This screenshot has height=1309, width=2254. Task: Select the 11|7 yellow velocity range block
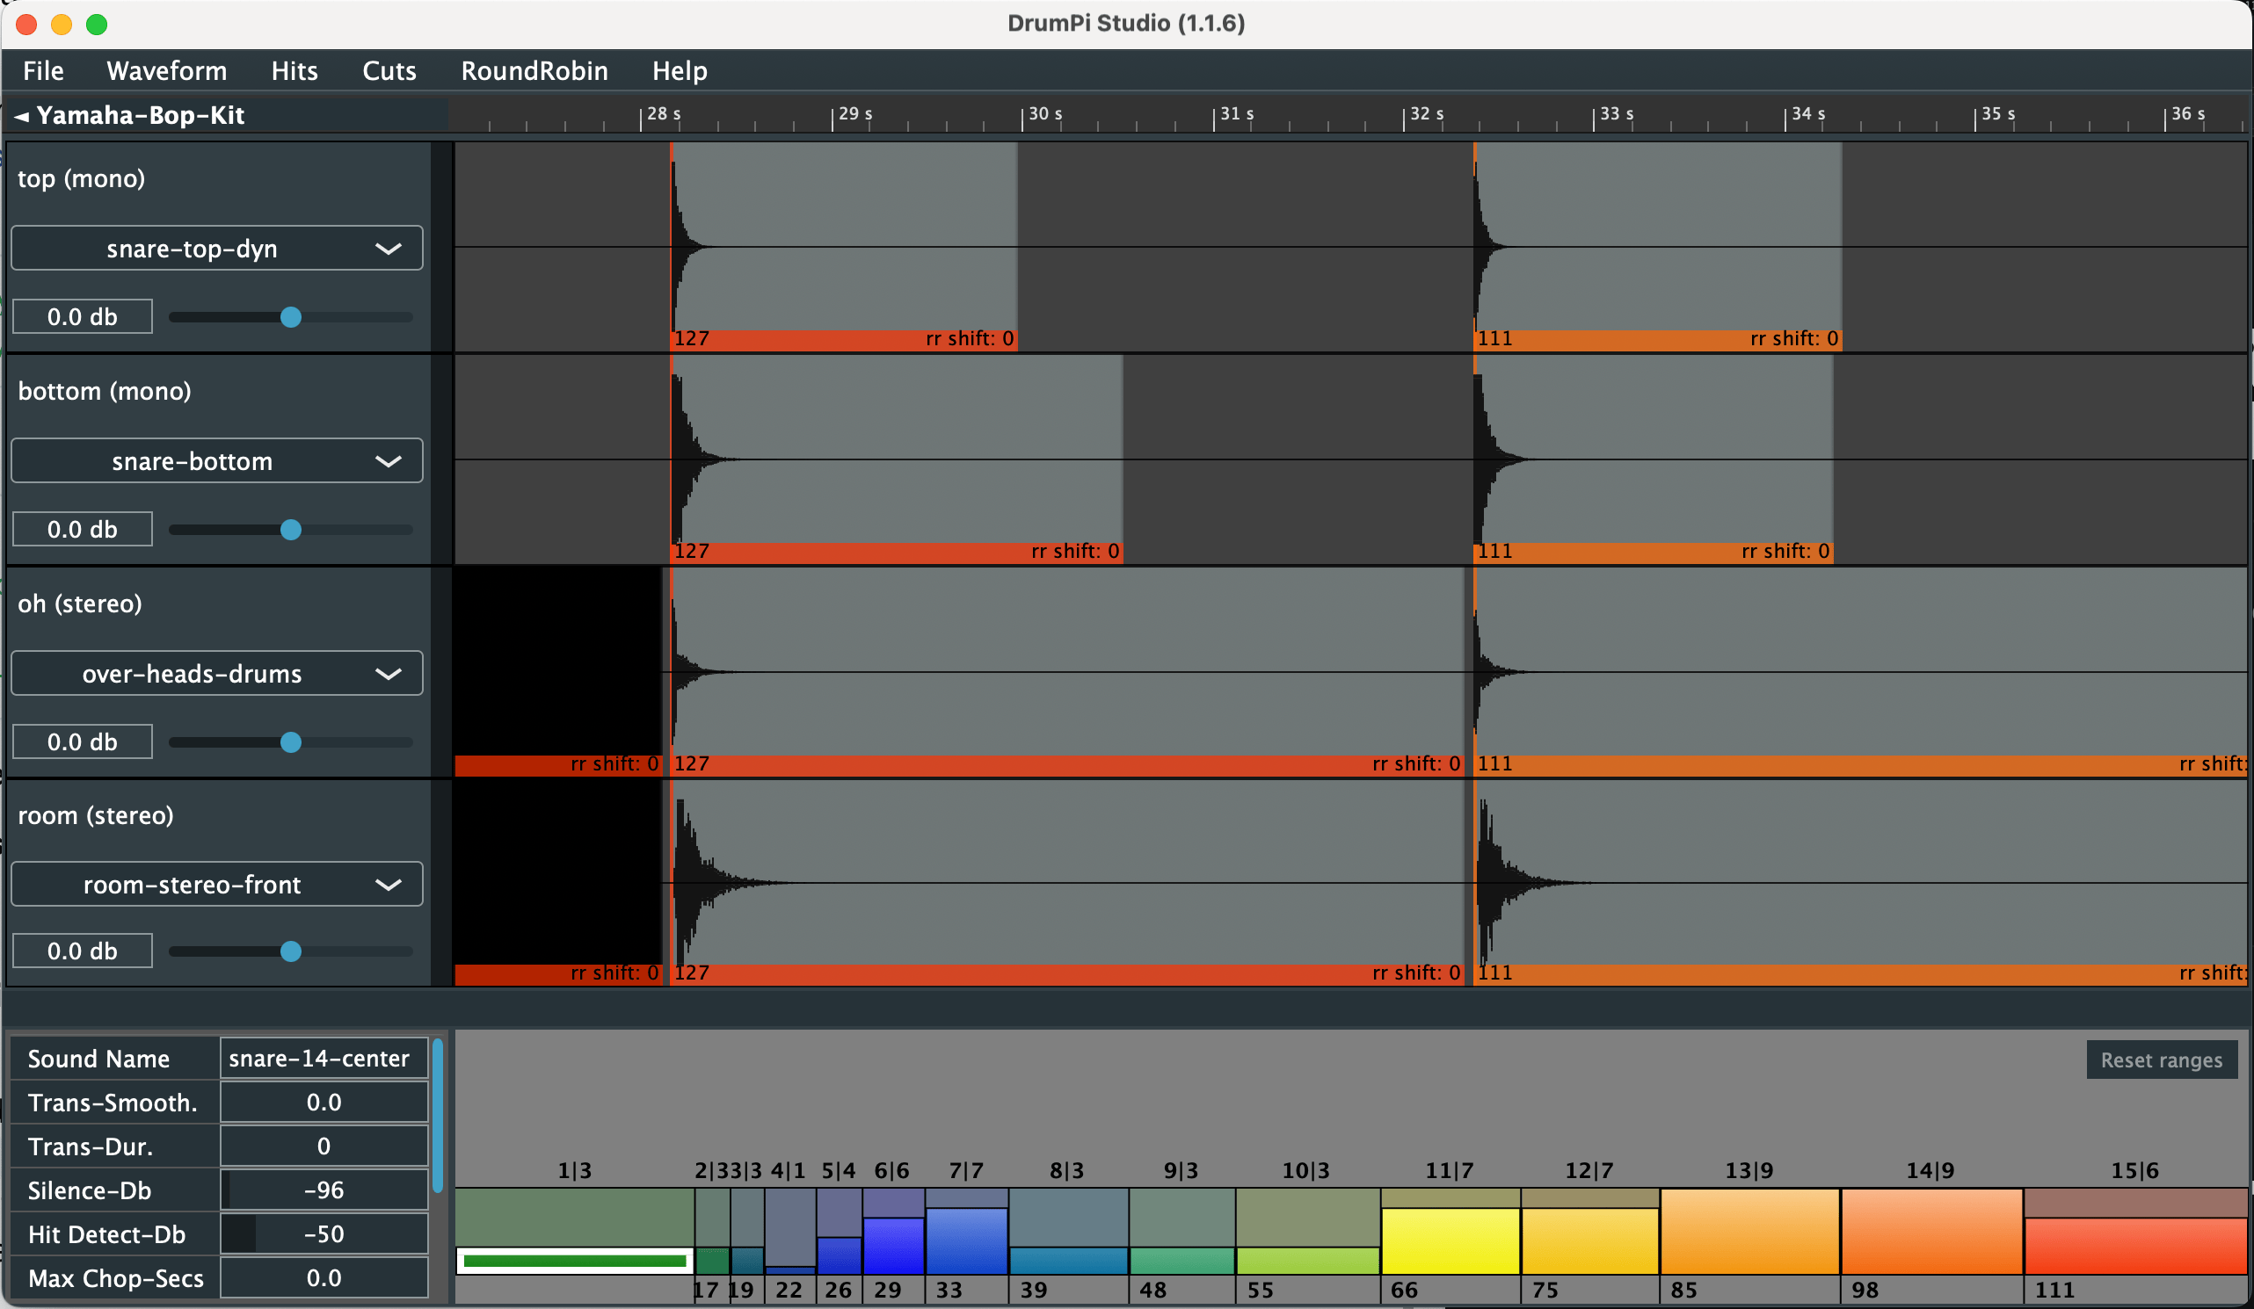pyautogui.click(x=1450, y=1231)
